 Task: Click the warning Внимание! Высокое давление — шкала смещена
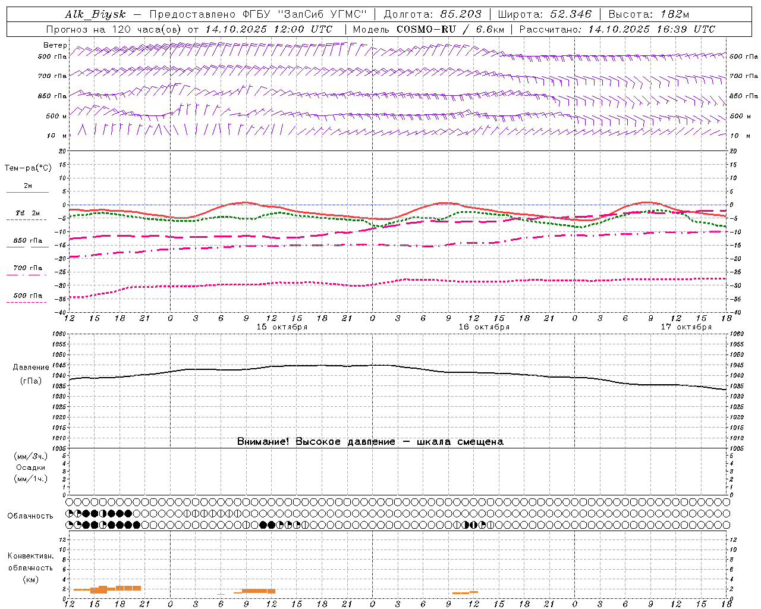tap(370, 442)
